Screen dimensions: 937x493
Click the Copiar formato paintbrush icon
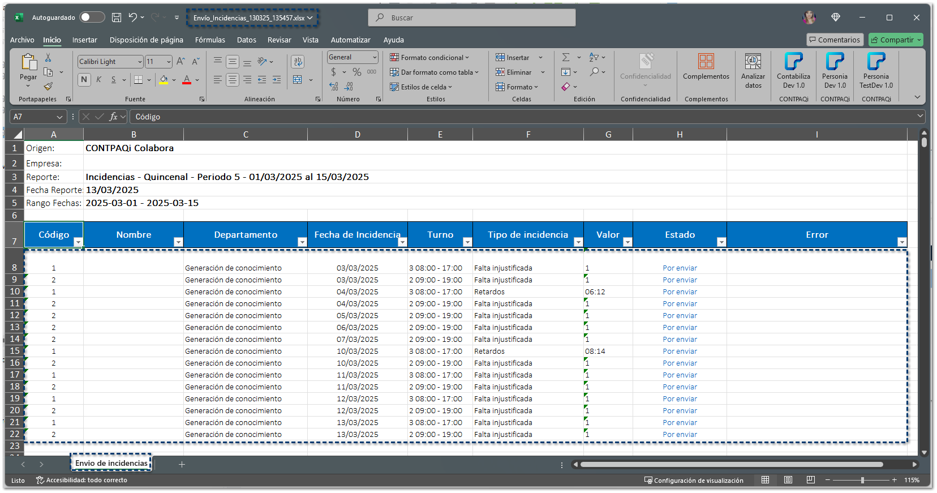tap(48, 87)
